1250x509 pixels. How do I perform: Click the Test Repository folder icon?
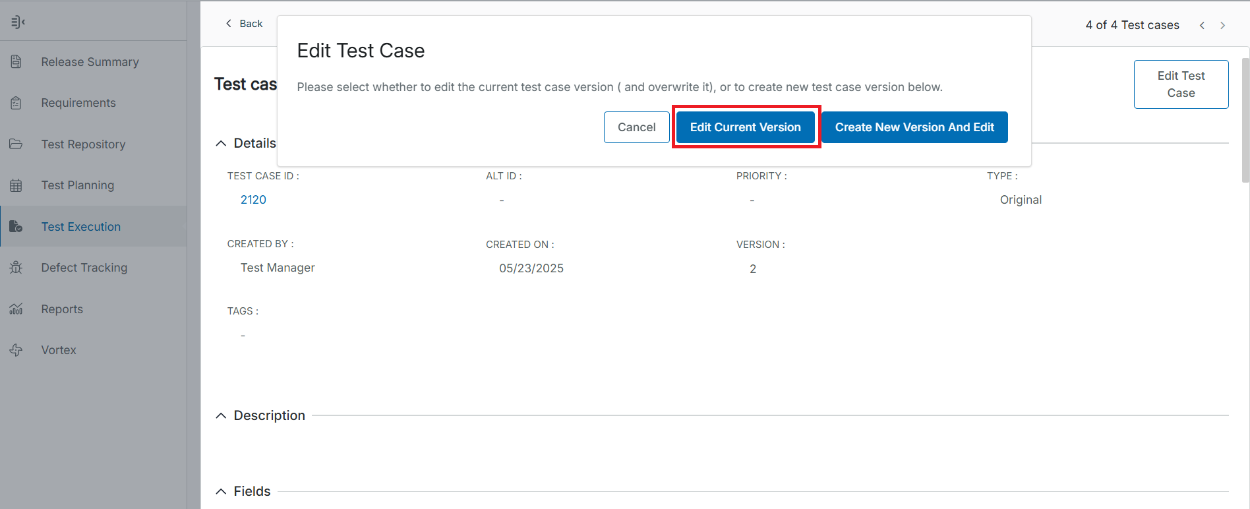[16, 144]
